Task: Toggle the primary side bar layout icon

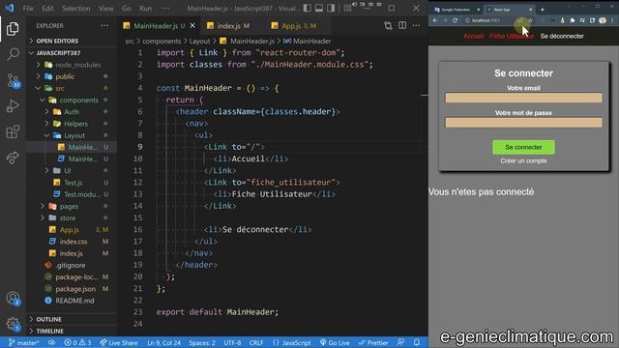Action: (x=308, y=8)
